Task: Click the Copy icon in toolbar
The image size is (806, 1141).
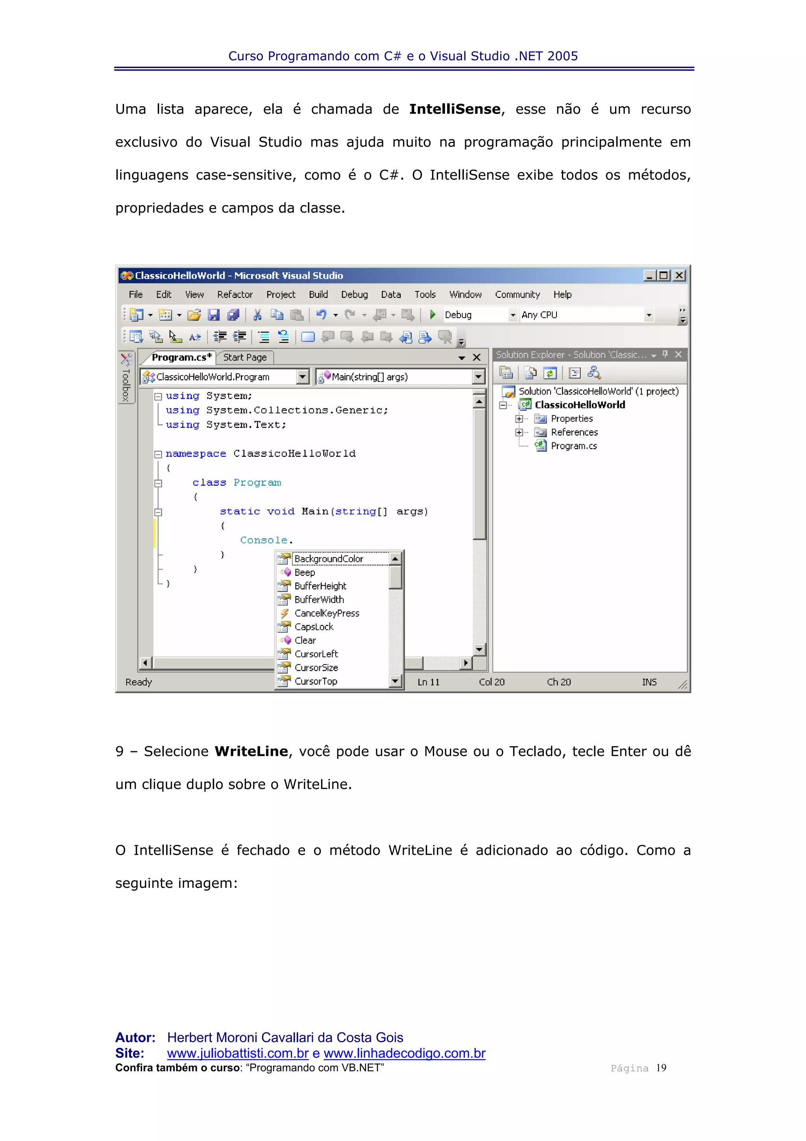Action: [x=277, y=315]
